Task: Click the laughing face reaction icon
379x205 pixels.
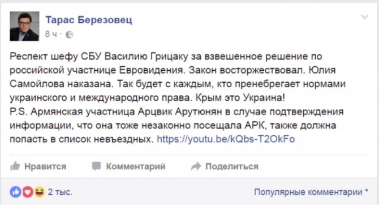Action: coord(40,192)
